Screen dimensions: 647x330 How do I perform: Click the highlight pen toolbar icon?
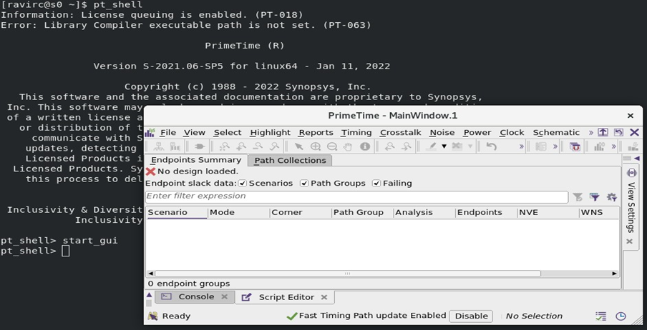(431, 146)
